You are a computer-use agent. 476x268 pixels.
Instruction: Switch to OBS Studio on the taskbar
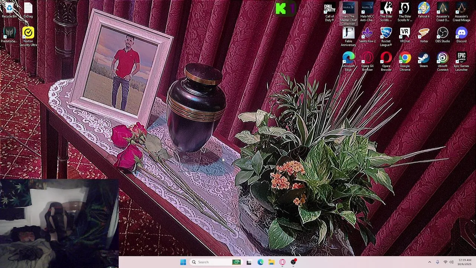[294, 262]
